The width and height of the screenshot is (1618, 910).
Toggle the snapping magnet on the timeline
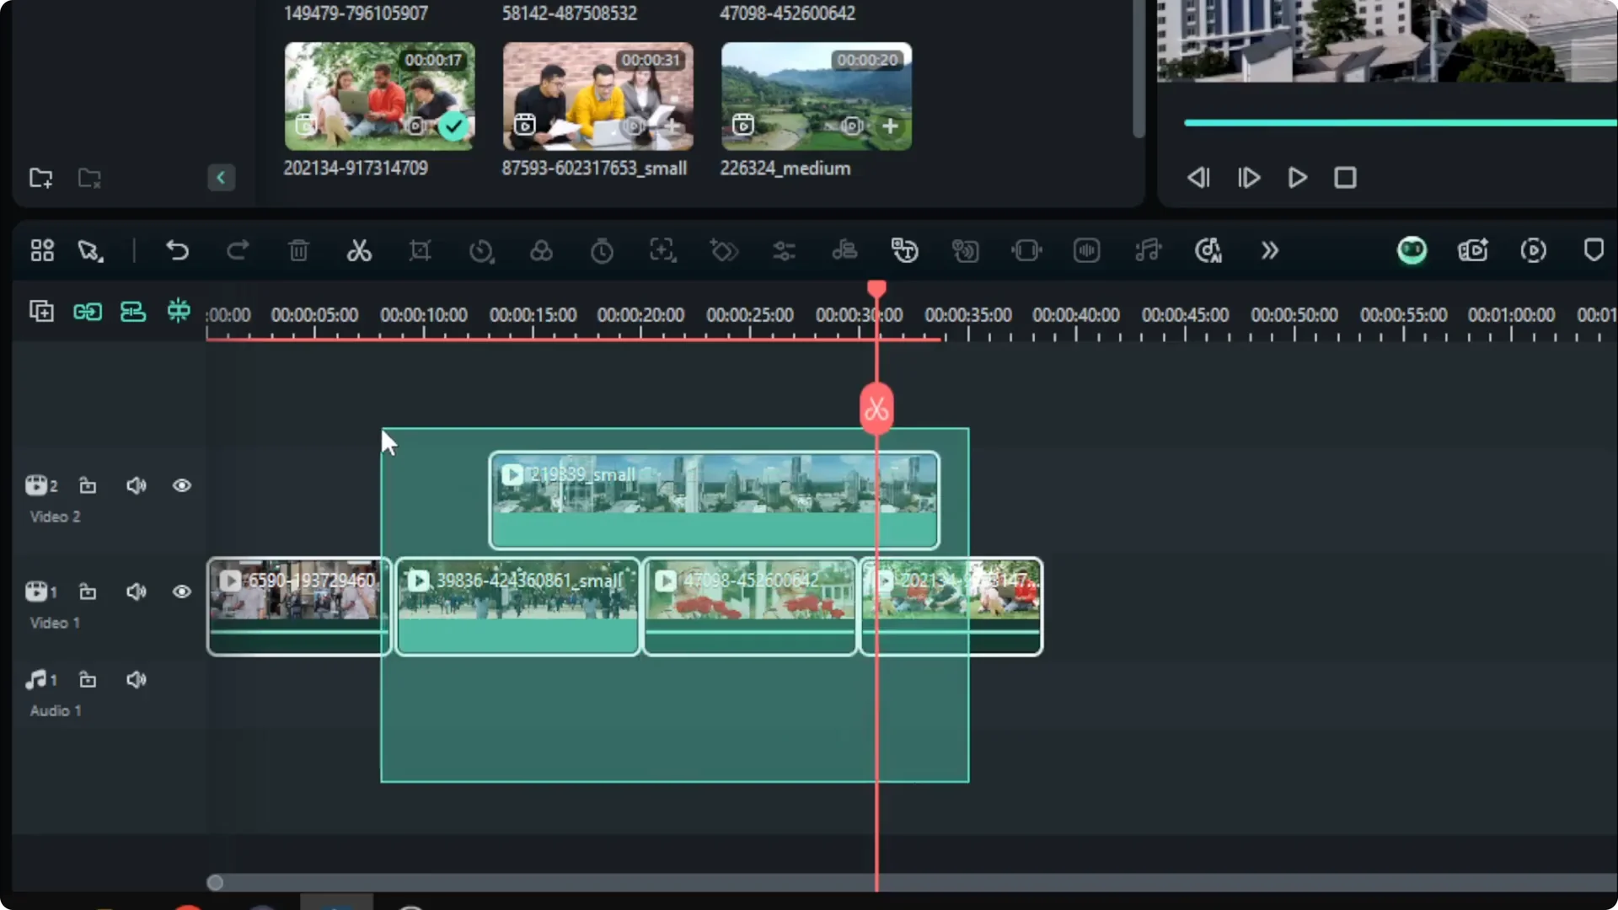[178, 311]
